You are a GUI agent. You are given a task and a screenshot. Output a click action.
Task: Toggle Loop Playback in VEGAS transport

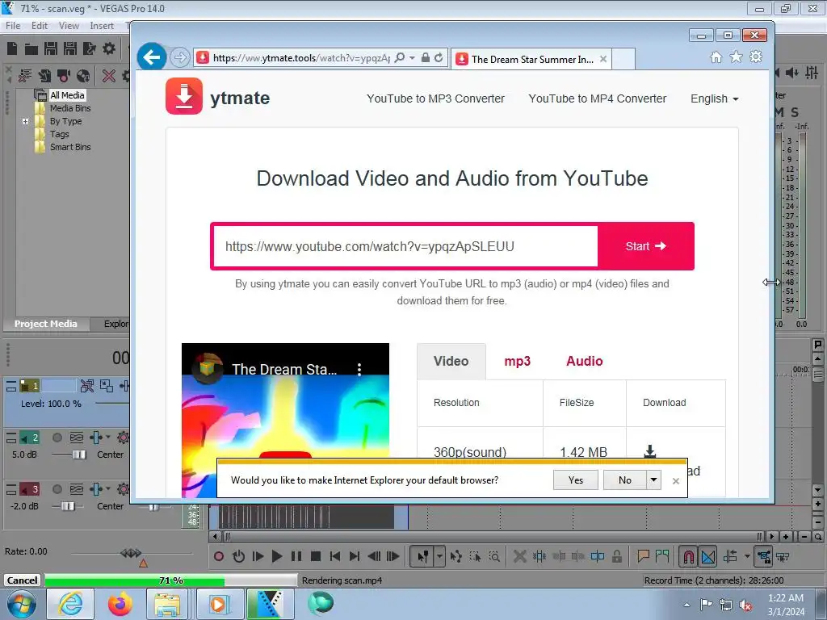(x=238, y=556)
